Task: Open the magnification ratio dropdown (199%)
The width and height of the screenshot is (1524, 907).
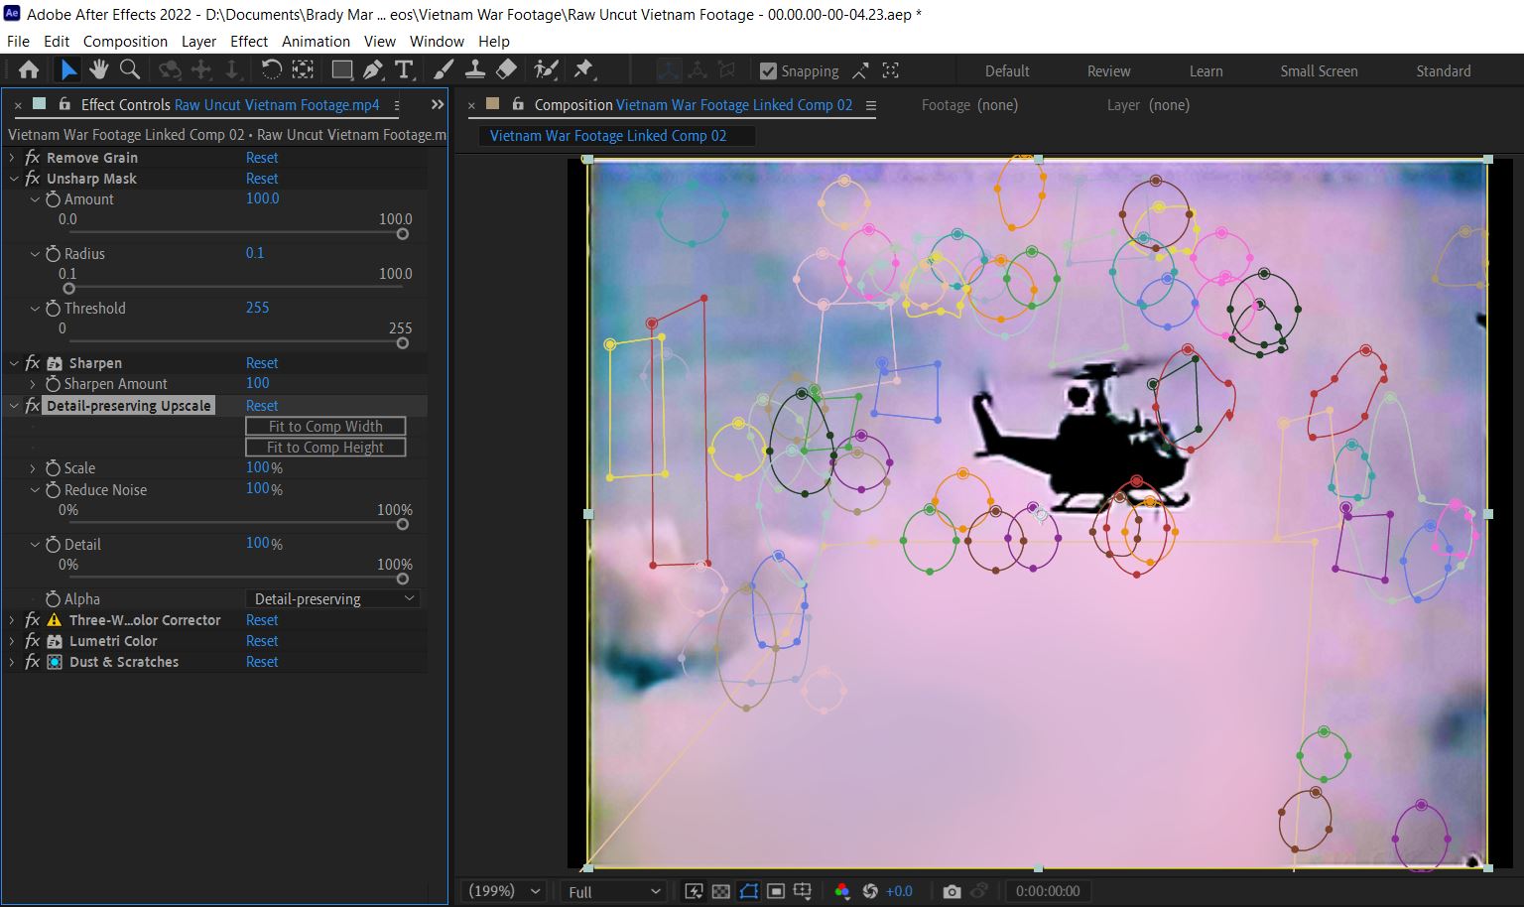Action: pos(504,891)
